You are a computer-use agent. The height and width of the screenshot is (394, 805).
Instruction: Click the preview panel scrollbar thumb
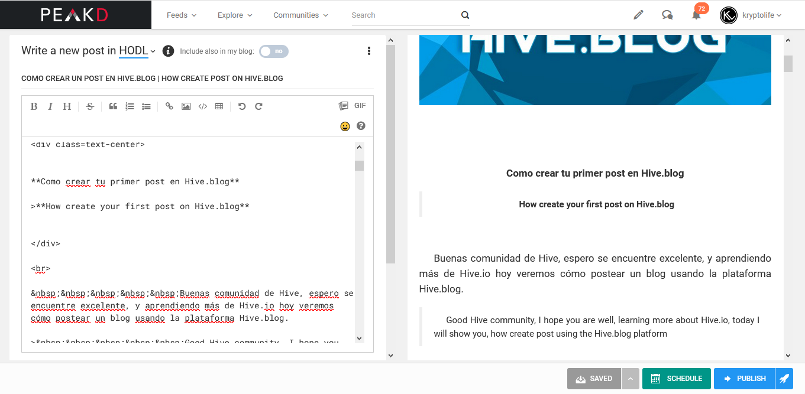(x=788, y=63)
